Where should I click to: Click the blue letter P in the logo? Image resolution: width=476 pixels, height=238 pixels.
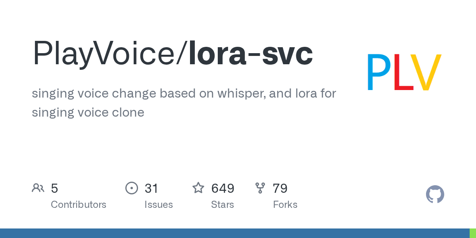pos(379,72)
